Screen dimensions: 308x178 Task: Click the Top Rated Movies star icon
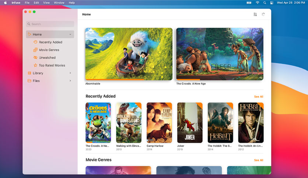[35, 65]
